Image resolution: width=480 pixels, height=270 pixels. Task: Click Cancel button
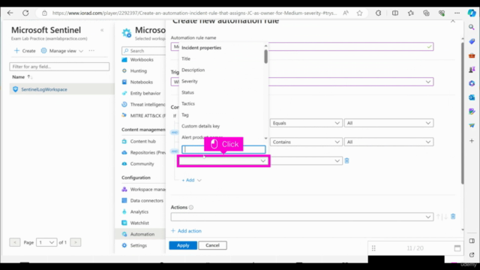[212, 245]
